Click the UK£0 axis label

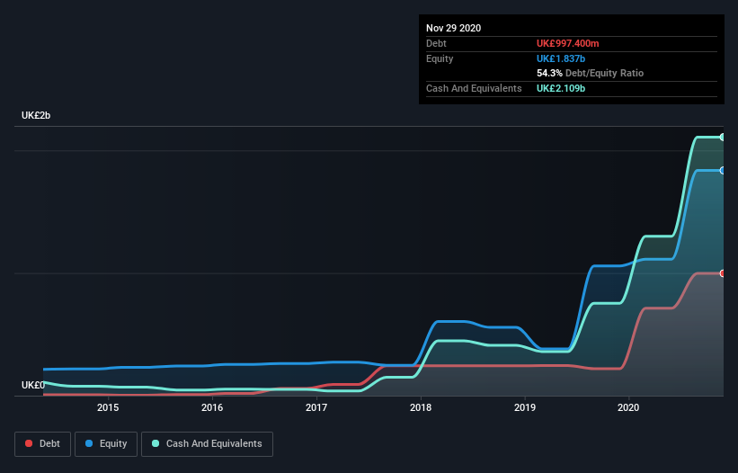pyautogui.click(x=33, y=385)
